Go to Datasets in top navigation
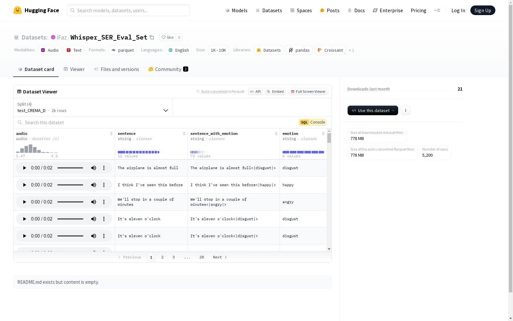This screenshot has height=321, width=513. point(269,10)
